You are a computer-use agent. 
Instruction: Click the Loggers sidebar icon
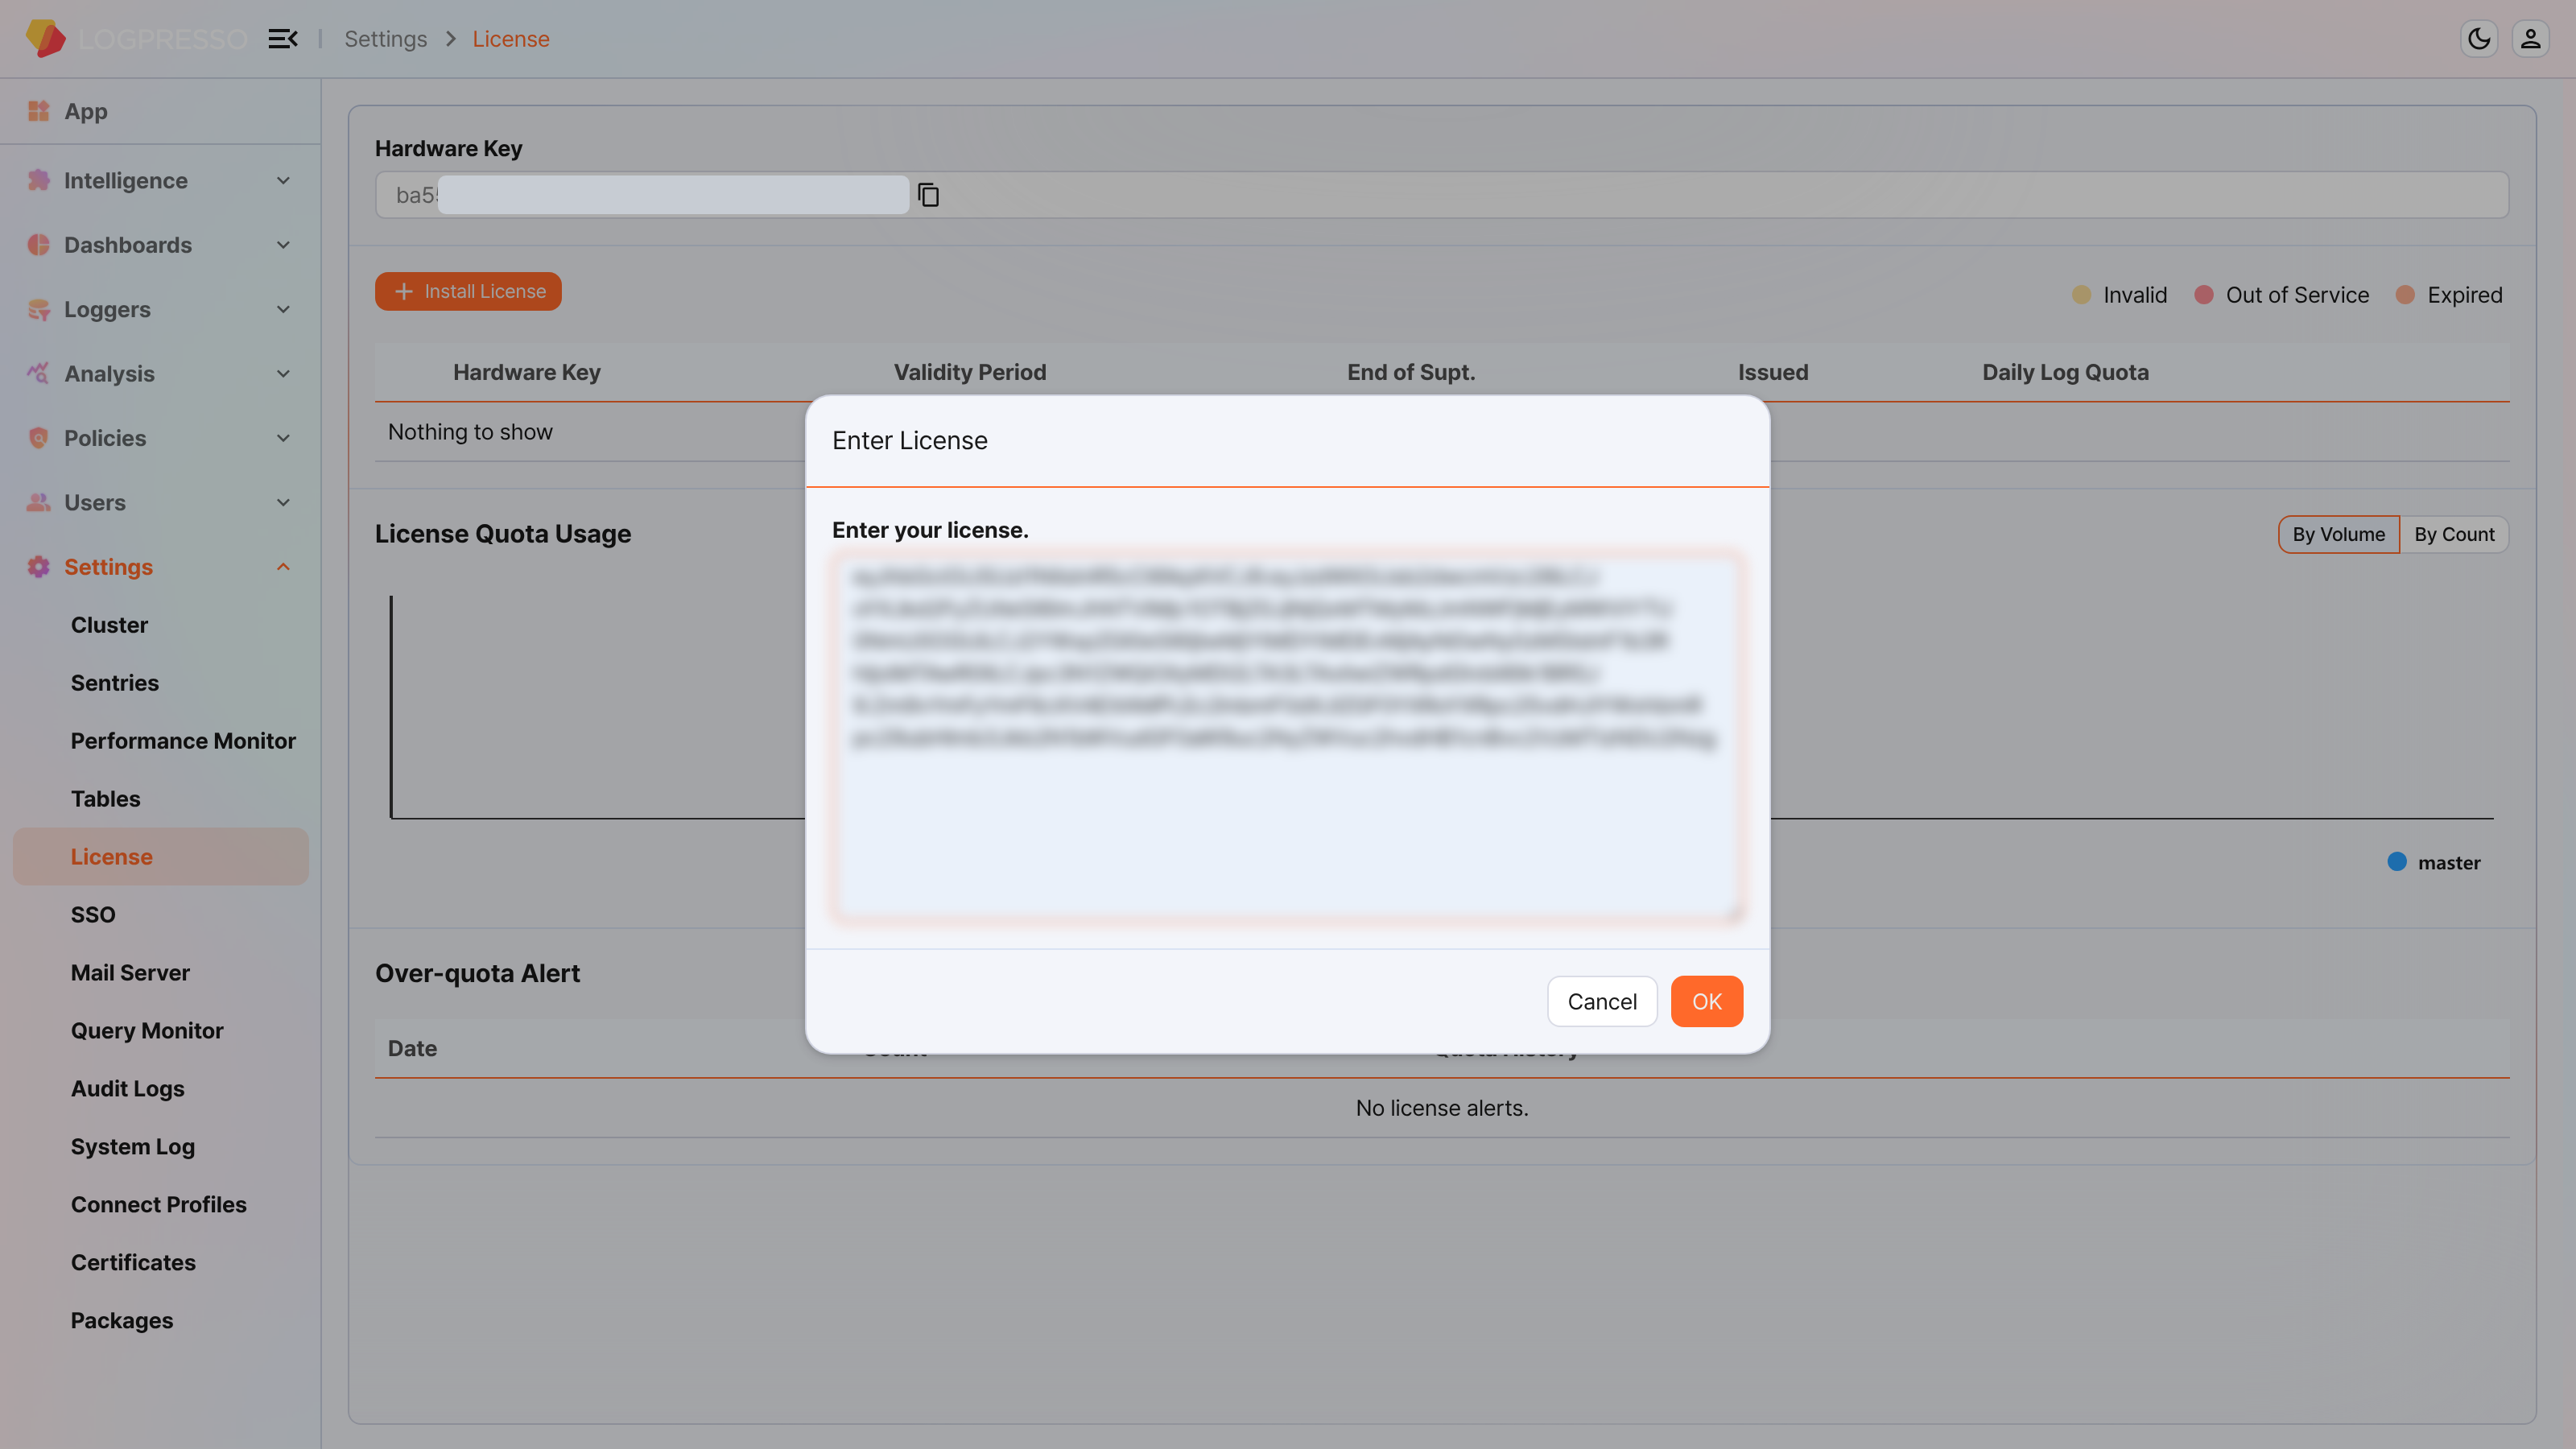pos(39,309)
